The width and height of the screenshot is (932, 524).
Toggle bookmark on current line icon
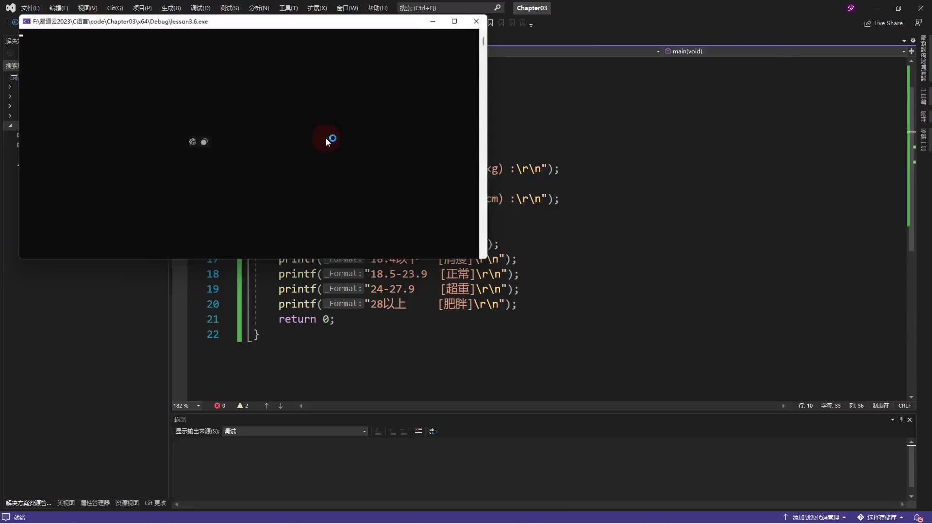[490, 23]
